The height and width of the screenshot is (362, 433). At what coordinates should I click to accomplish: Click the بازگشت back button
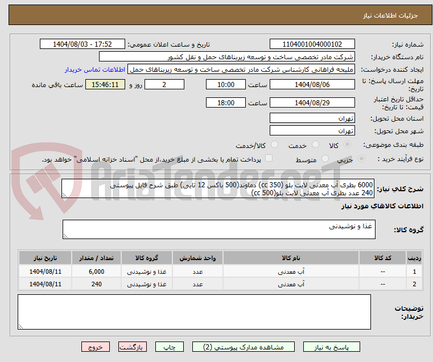click(x=133, y=347)
